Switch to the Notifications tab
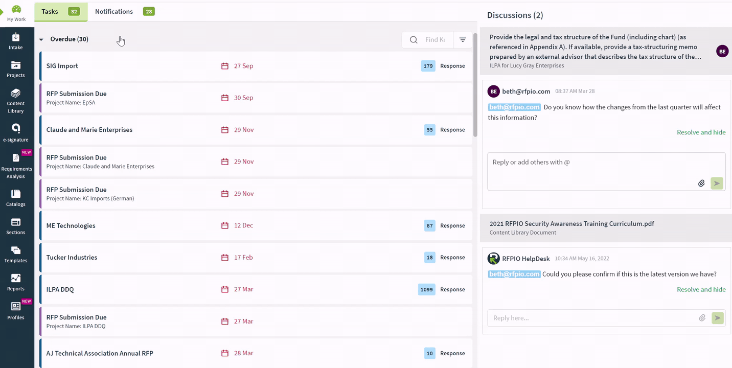Viewport: 732px width, 368px height. [x=125, y=11]
